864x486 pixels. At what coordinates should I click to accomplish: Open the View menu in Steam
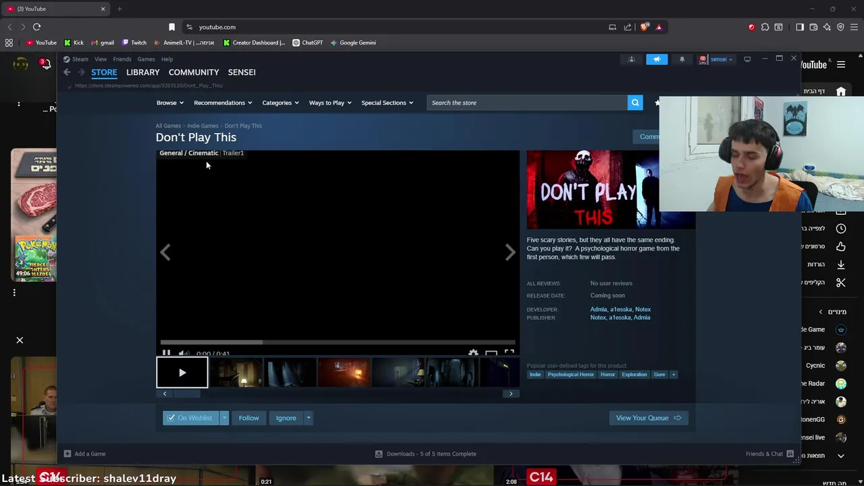coord(101,59)
